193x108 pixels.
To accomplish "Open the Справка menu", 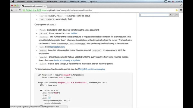I will pos(93,1).
